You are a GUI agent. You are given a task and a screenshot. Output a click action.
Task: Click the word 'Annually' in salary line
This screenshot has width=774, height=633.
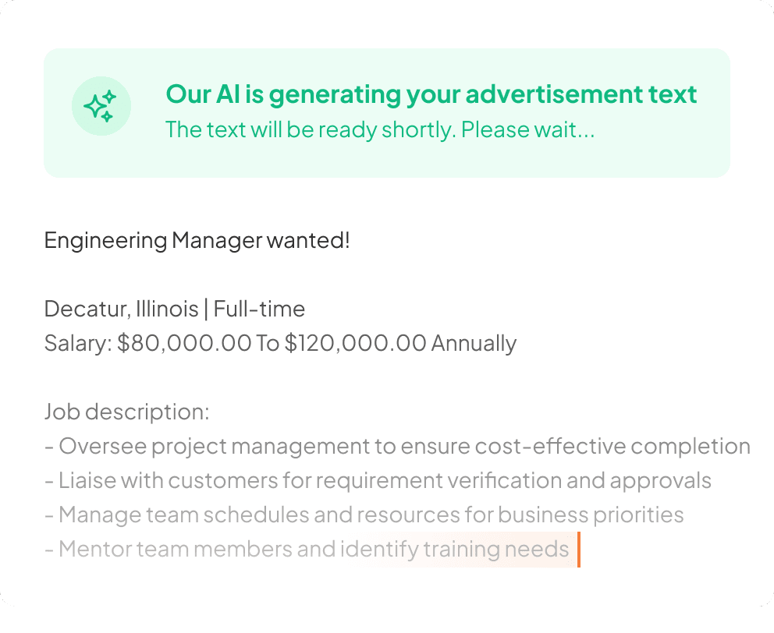click(474, 343)
